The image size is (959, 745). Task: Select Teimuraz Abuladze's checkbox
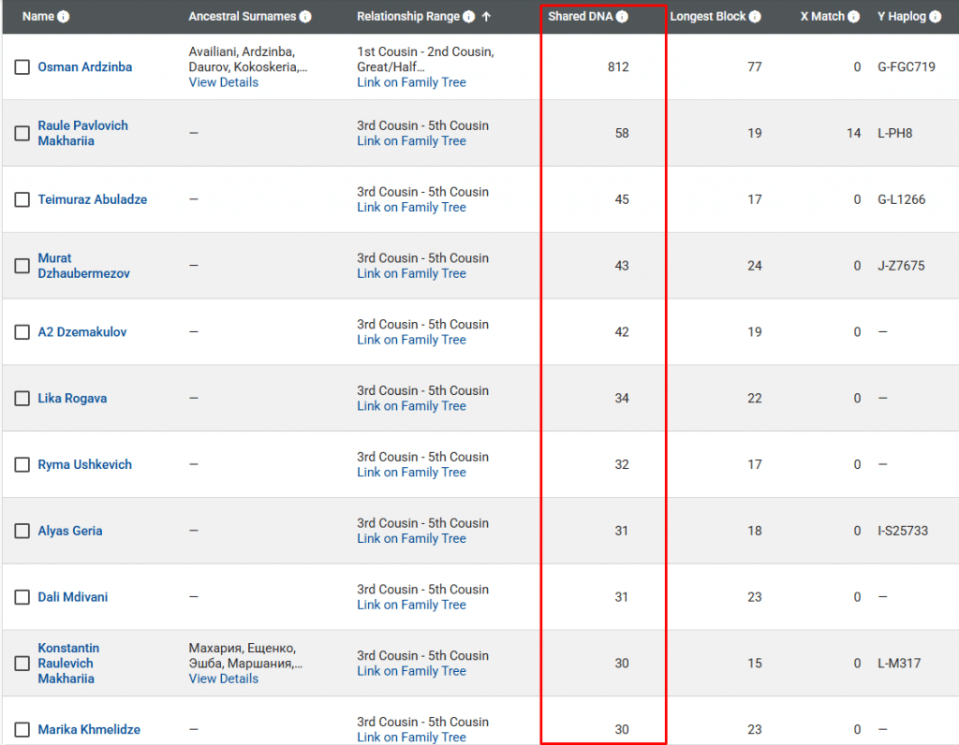(22, 200)
